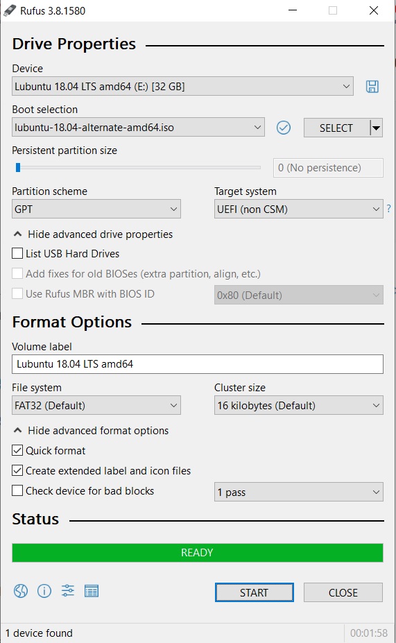
Task: Show the About info icon
Action: coord(44,591)
